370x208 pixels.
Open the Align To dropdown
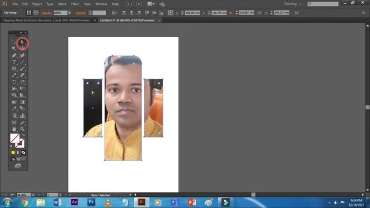114,13
